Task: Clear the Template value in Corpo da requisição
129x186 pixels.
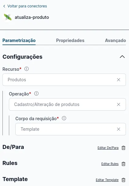Action: [x=119, y=129]
